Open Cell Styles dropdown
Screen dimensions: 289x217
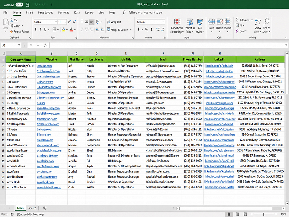coord(200,26)
